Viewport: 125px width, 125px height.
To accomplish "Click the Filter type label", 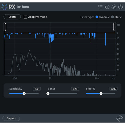I will coord(87,17).
